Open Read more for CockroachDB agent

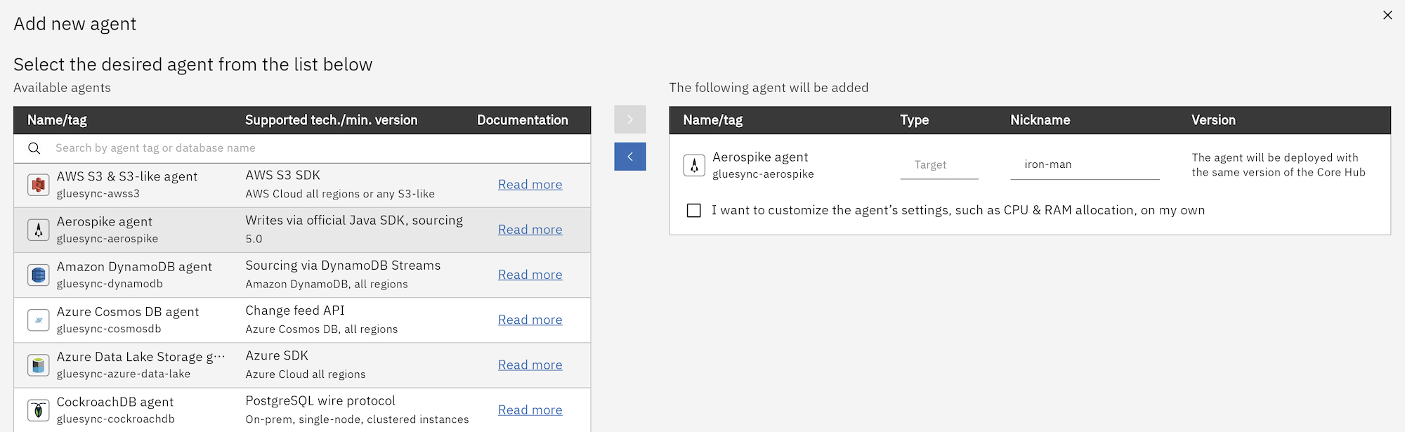[x=530, y=410]
